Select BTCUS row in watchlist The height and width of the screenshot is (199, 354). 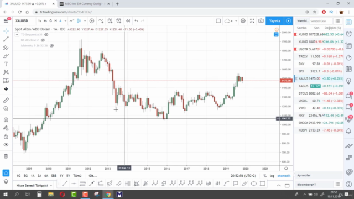pos(319,93)
